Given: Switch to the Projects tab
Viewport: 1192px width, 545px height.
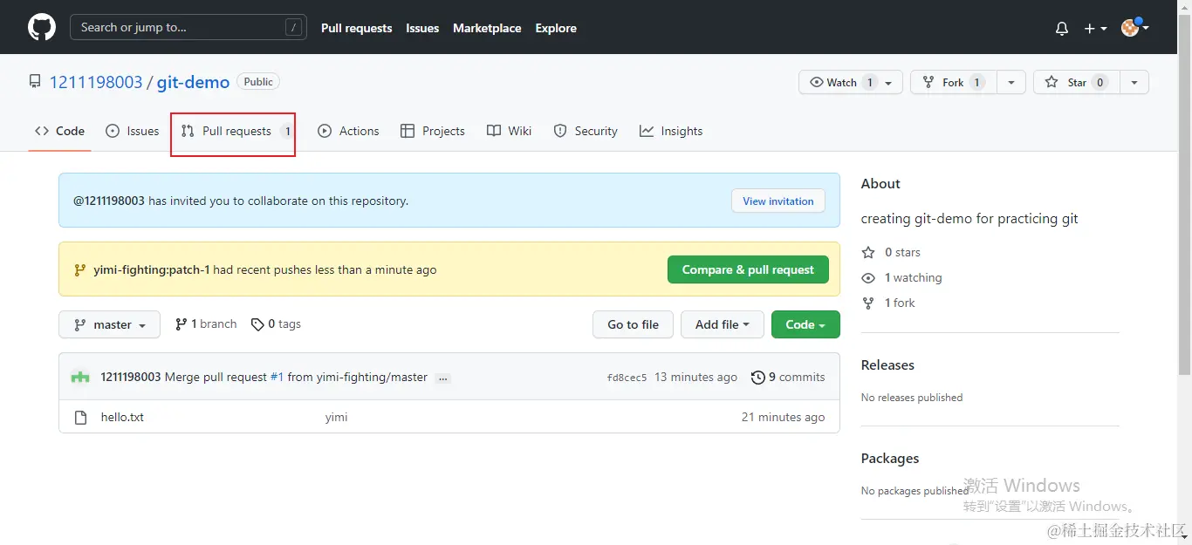Looking at the screenshot, I should [x=432, y=131].
